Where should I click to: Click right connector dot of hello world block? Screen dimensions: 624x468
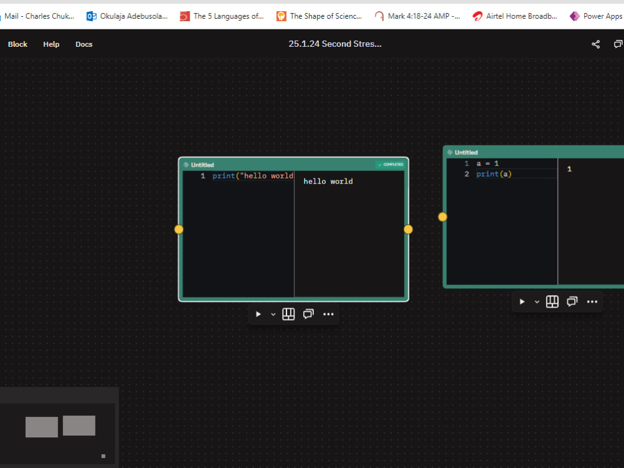[x=408, y=229]
